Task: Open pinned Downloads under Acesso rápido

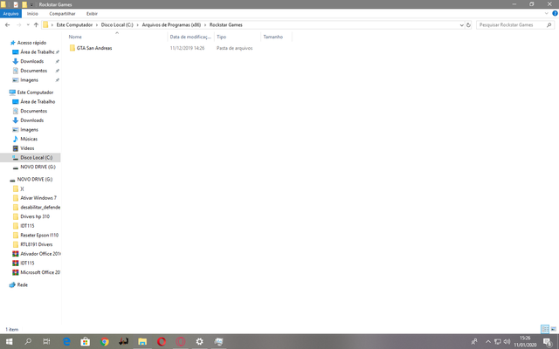Action: pos(31,61)
